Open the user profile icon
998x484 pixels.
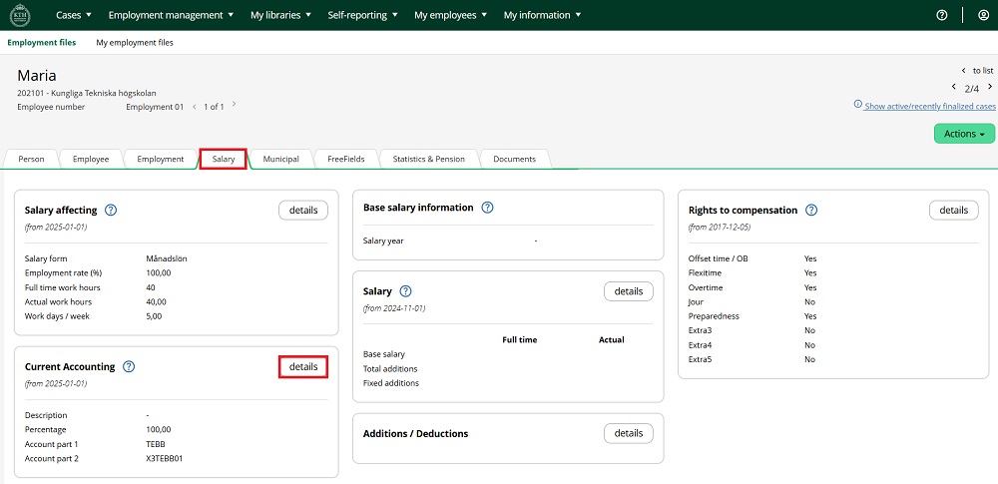click(x=983, y=15)
